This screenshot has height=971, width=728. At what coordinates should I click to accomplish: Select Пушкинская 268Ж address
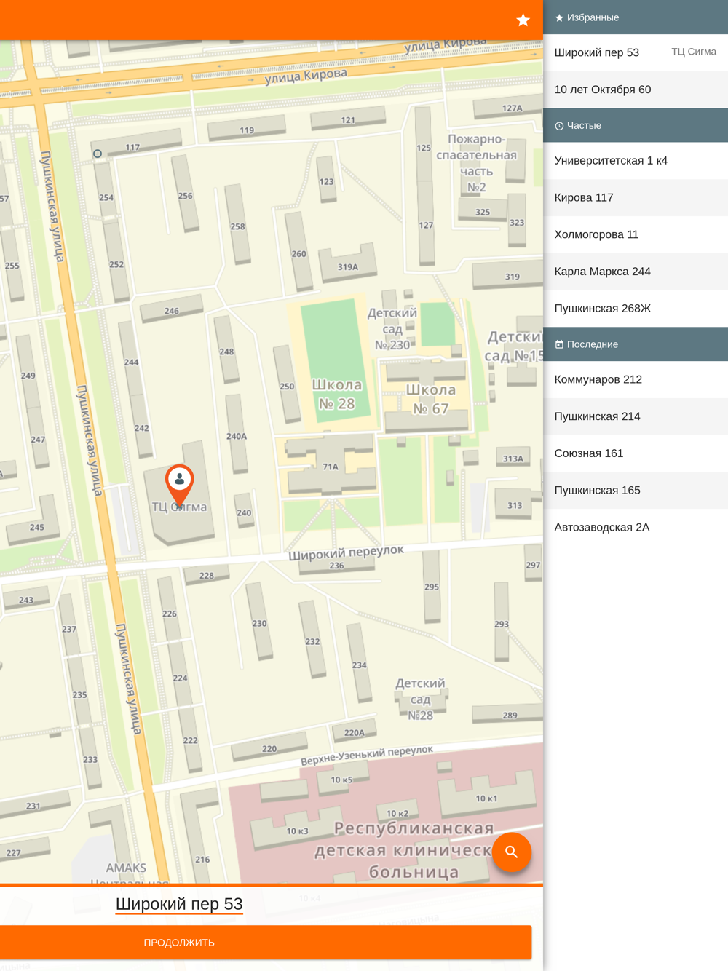[635, 309]
